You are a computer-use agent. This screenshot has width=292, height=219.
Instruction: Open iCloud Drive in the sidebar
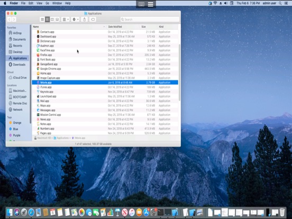pos(17,78)
